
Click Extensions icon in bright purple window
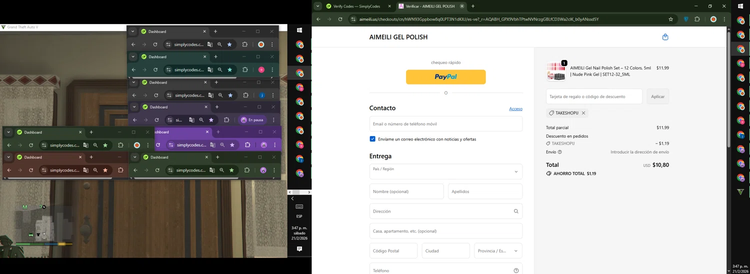tap(247, 145)
